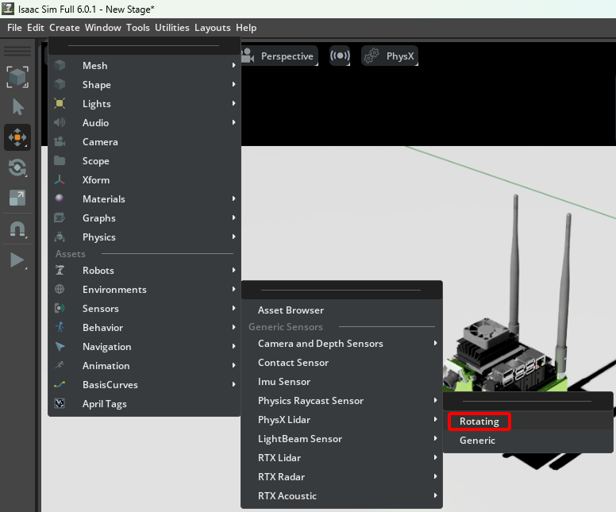The width and height of the screenshot is (616, 512).
Task: Choose Generic PhysX Lidar
Action: click(528, 440)
